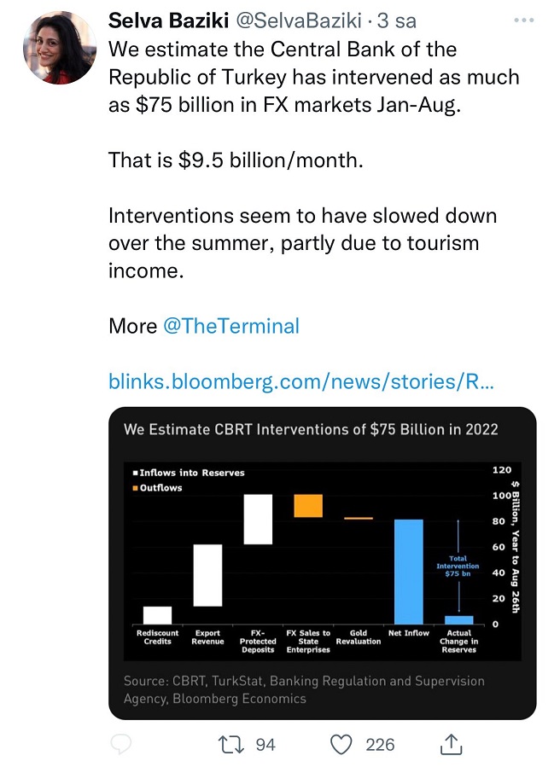This screenshot has height=773, width=560.
Task: Click the orange Outflows legend swatch
Action: point(134,488)
